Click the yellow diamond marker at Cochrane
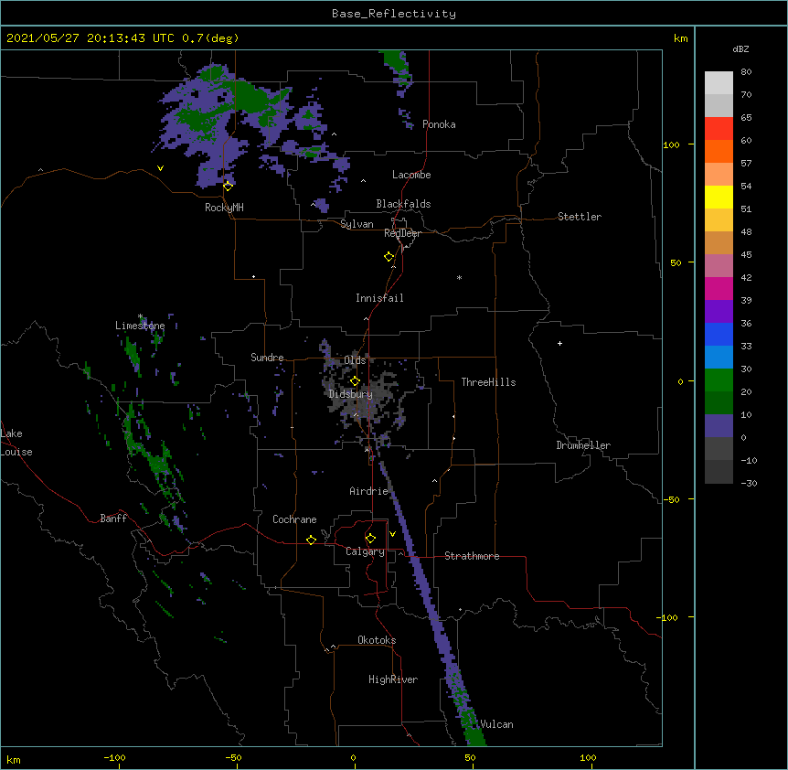Screen dimensions: 788x770 [x=311, y=540]
